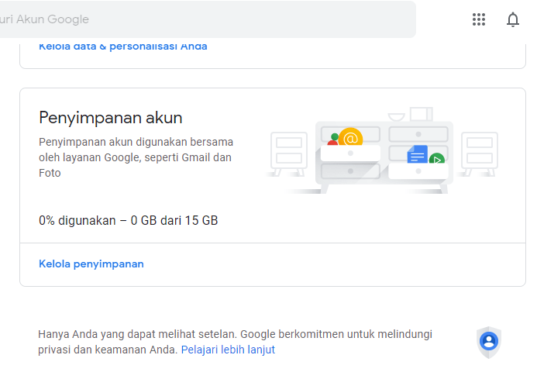Click the picture frame atop the dresser
This screenshot has width=537, height=386.
421,114
